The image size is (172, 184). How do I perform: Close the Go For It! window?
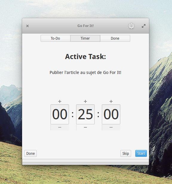27,26
